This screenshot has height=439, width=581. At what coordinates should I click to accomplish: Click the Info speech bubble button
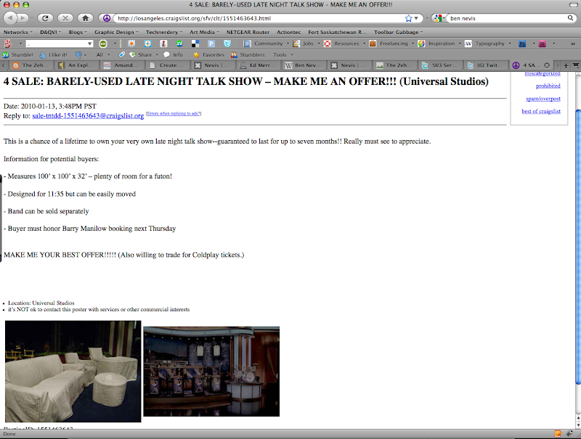tap(173, 54)
